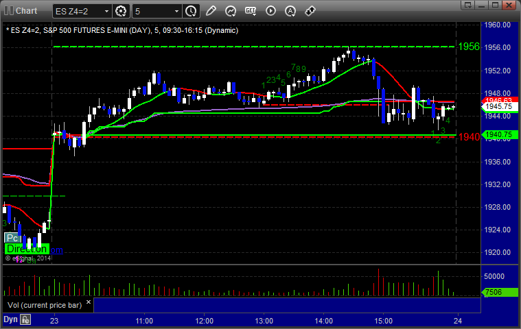
Task: Select the Vol (current price bar) tab
Action: (x=45, y=305)
